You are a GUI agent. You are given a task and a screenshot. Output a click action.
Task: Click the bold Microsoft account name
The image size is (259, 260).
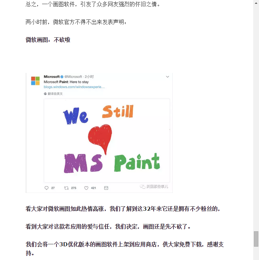click(52, 77)
